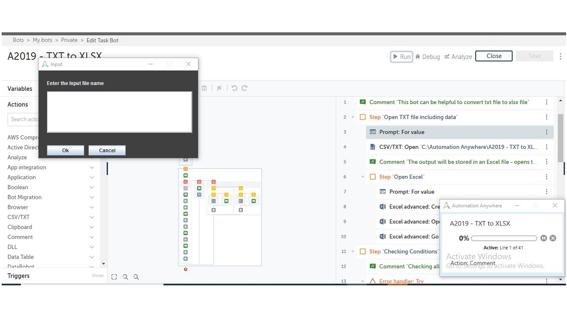Go to Bots in the breadcrumb
The image size is (567, 319).
(x=19, y=40)
